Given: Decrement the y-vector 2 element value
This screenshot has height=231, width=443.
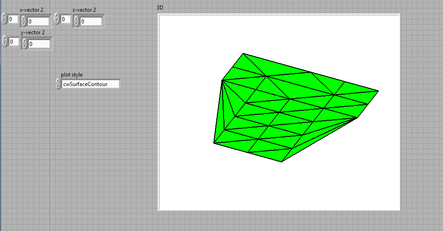Looking at the screenshot, I should pyautogui.click(x=25, y=46).
